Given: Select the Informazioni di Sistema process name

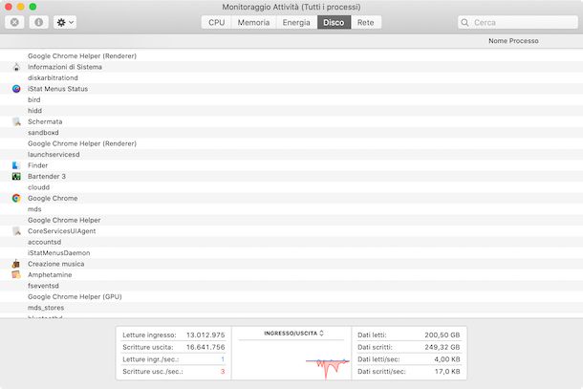Looking at the screenshot, I should click(x=65, y=67).
